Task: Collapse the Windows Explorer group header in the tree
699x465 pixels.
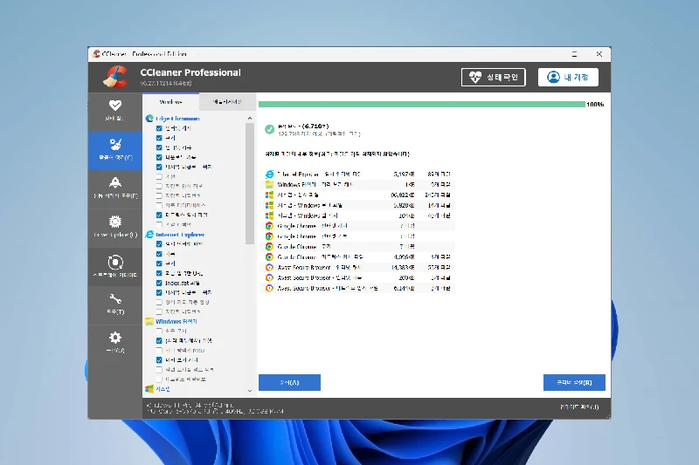Action: pyautogui.click(x=176, y=321)
